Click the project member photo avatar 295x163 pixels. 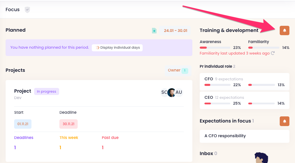[171, 92]
